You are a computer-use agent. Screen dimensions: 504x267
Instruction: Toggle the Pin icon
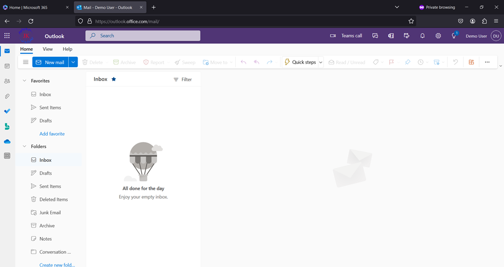407,62
